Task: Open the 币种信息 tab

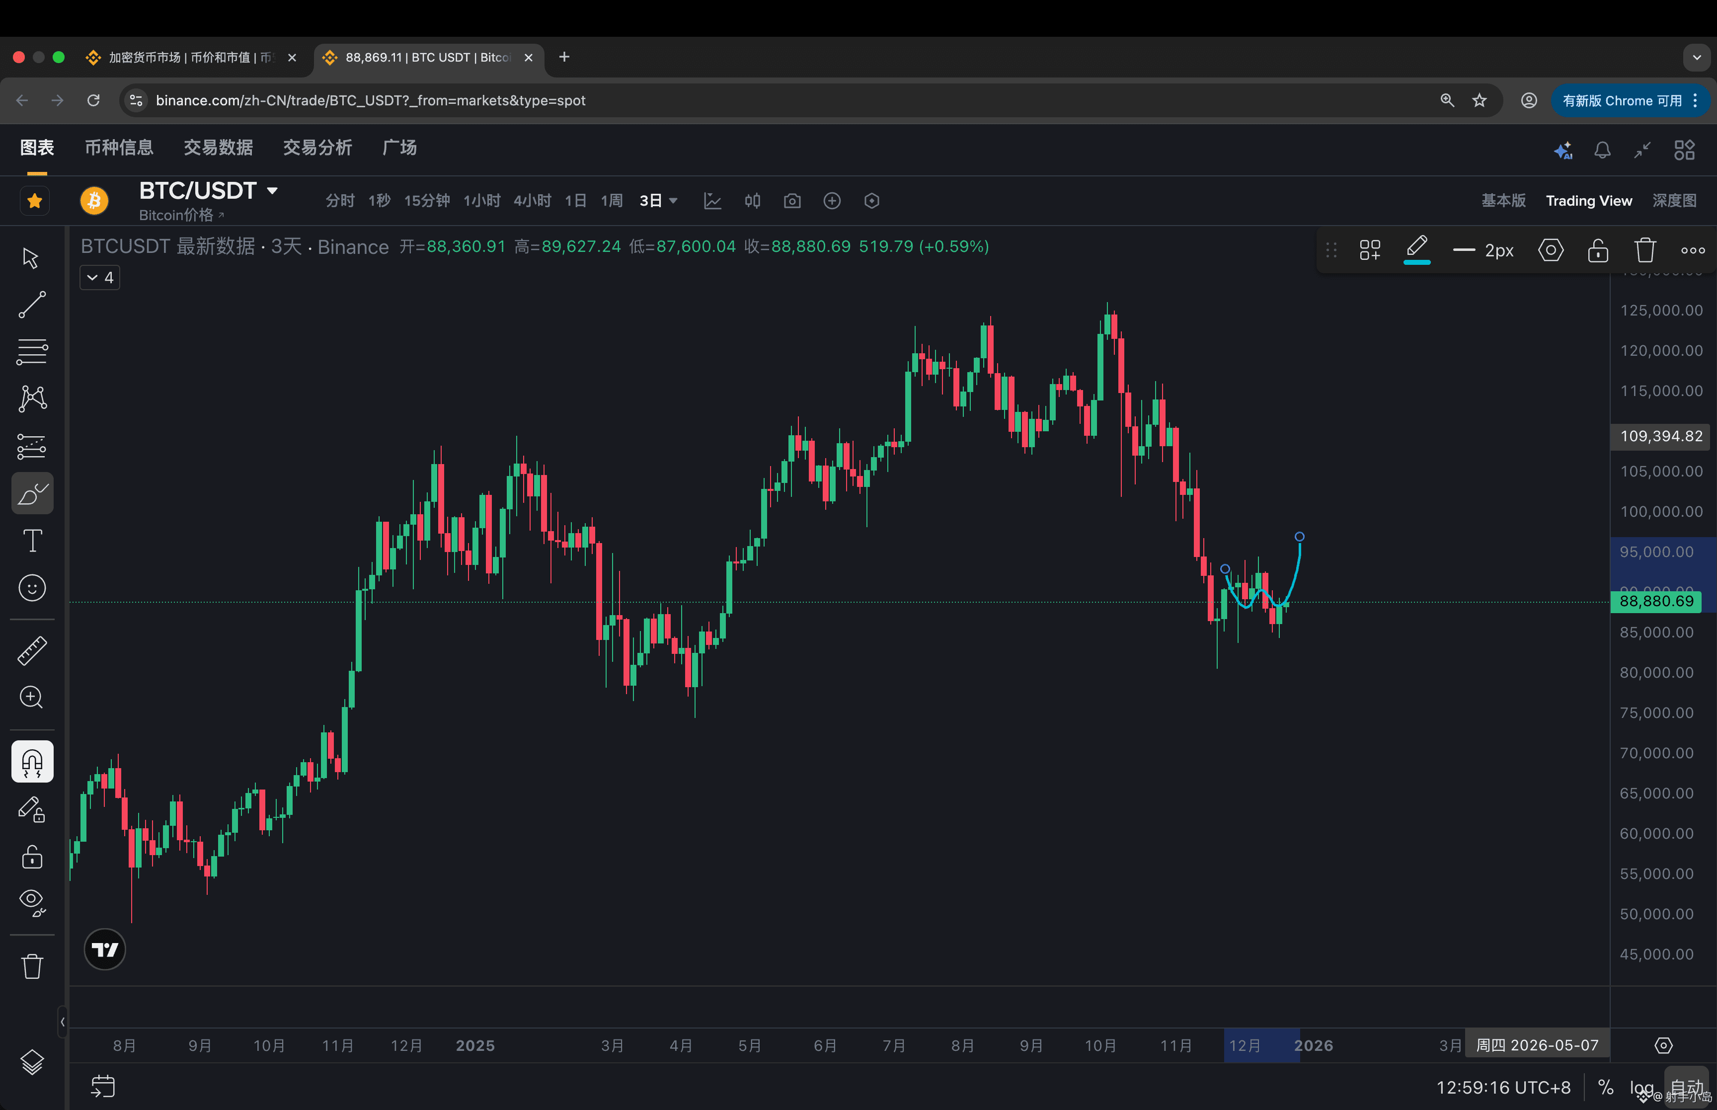Action: click(119, 148)
